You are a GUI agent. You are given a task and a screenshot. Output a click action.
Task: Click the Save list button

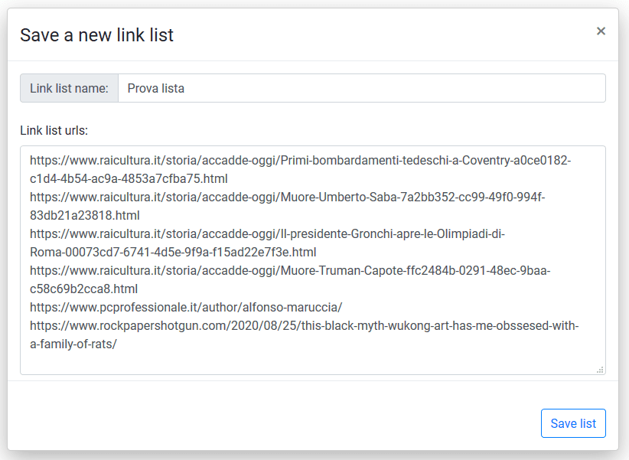[x=573, y=423]
